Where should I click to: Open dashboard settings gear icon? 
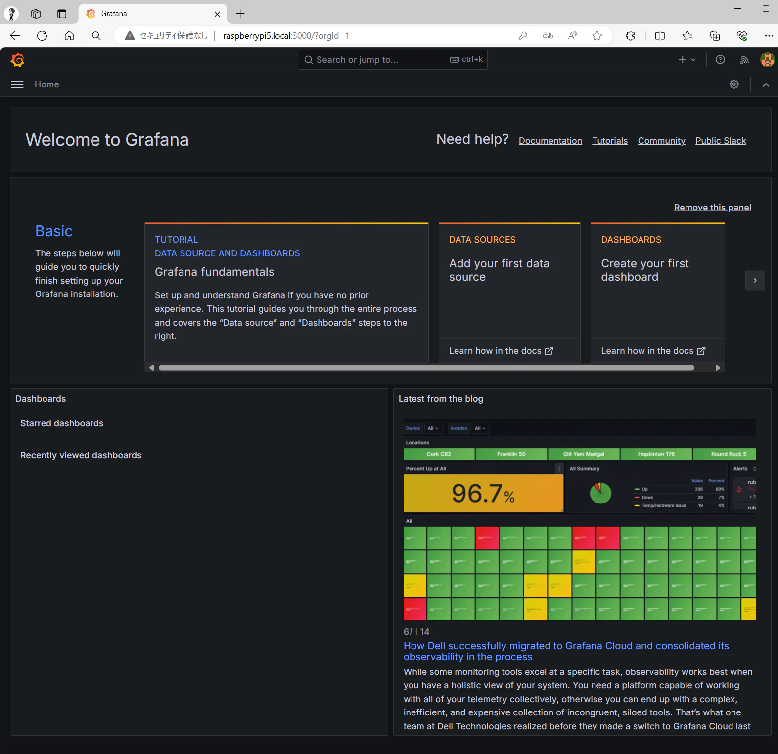click(734, 84)
